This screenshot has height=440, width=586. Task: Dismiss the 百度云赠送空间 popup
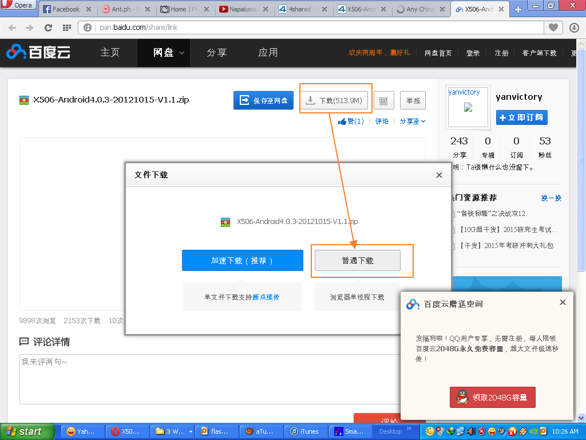click(563, 302)
